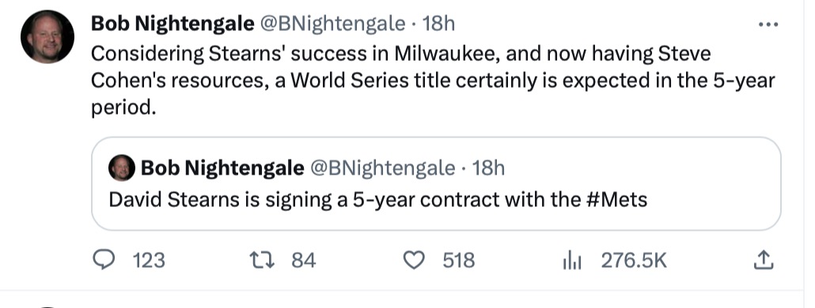
Task: Open the quoted David Stearns contract tweet
Action: tap(436, 183)
